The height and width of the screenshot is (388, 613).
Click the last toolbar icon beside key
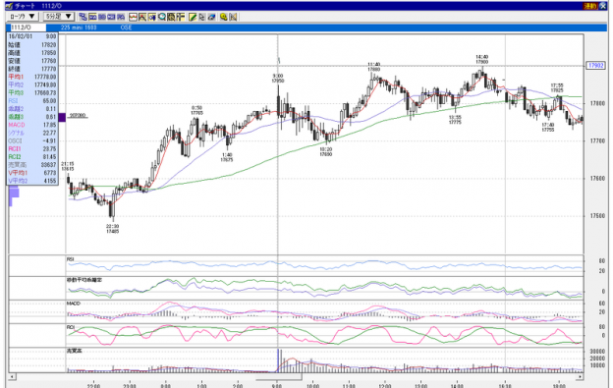[233, 17]
